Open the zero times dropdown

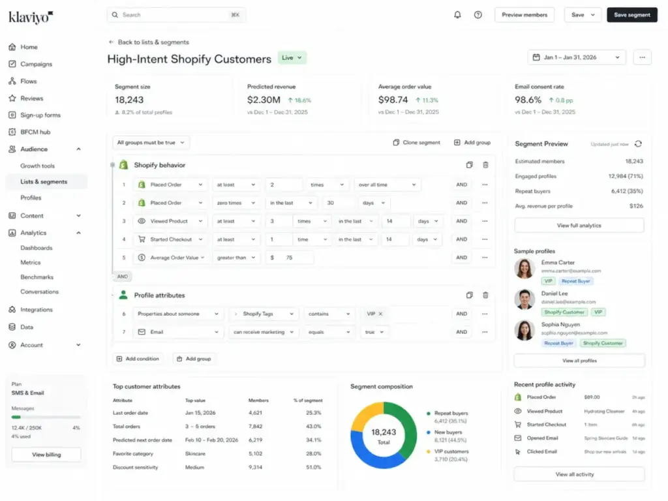[236, 204]
